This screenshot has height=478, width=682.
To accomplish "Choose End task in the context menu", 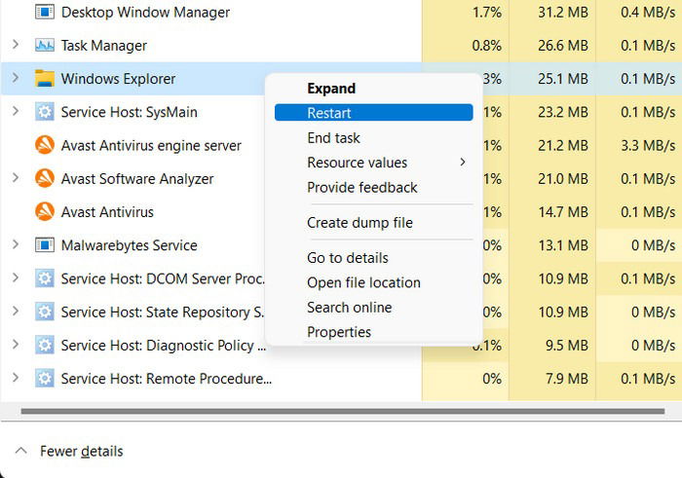I will (x=333, y=138).
